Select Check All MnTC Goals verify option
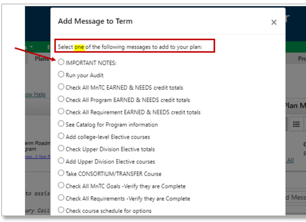The image size is (306, 222). 61,185
